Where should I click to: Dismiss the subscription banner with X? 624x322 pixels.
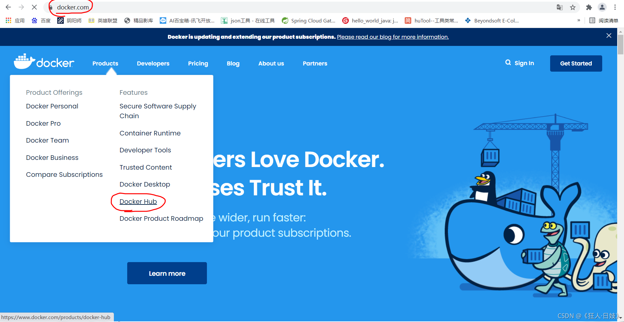[x=609, y=35]
